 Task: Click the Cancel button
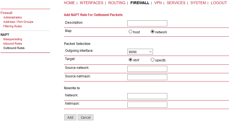pyautogui.click(x=86, y=117)
